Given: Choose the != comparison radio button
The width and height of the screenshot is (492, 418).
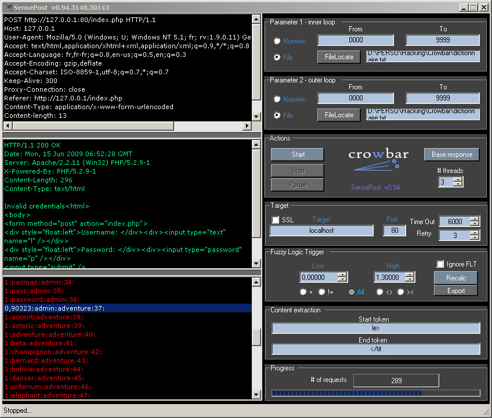Looking at the screenshot, I should coord(323,292).
